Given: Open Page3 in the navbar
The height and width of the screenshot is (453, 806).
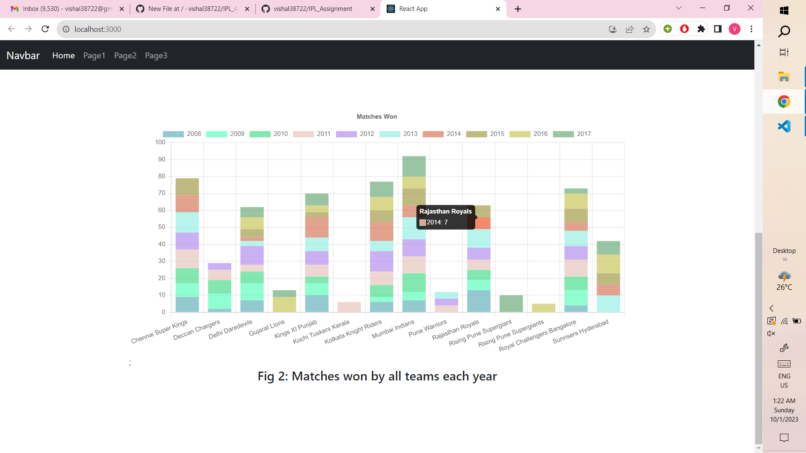Looking at the screenshot, I should [x=156, y=55].
